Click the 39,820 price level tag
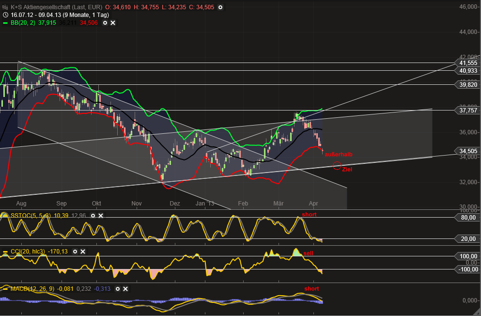The height and width of the screenshot is (316, 481). (x=467, y=85)
